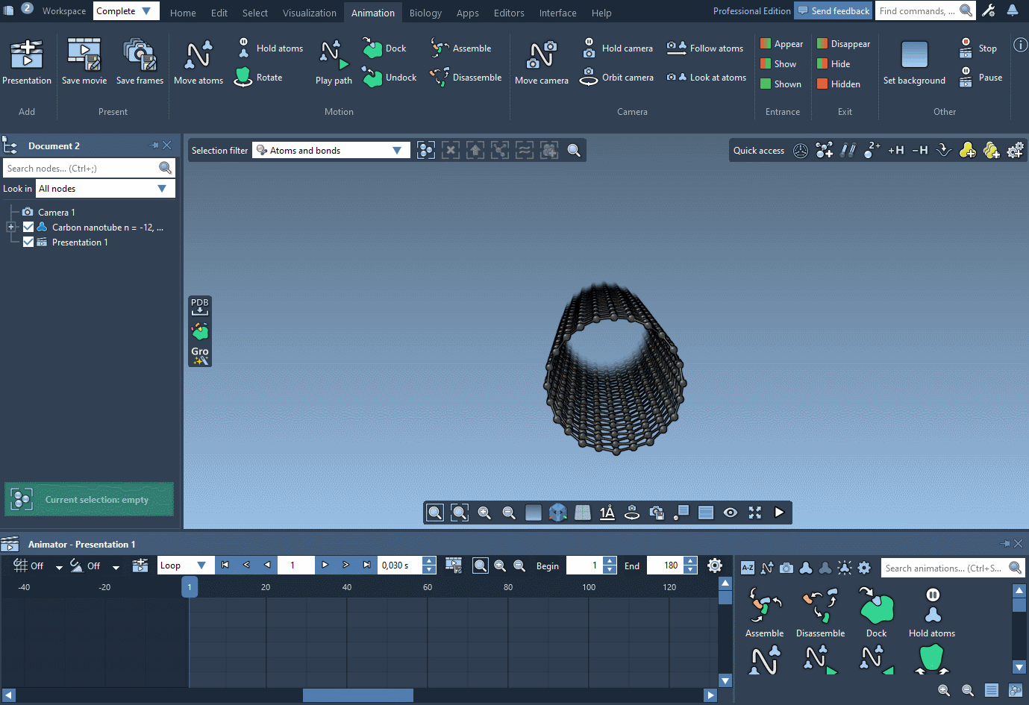
Task: Switch to the Biology tab
Action: pyautogui.click(x=425, y=12)
